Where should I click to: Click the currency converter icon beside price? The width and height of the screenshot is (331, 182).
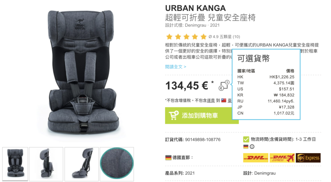[x=224, y=85]
